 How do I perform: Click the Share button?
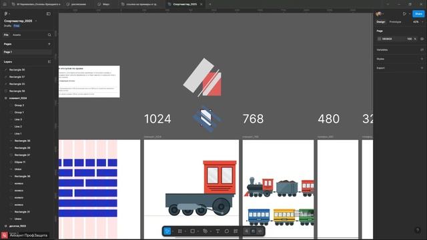tap(418, 13)
